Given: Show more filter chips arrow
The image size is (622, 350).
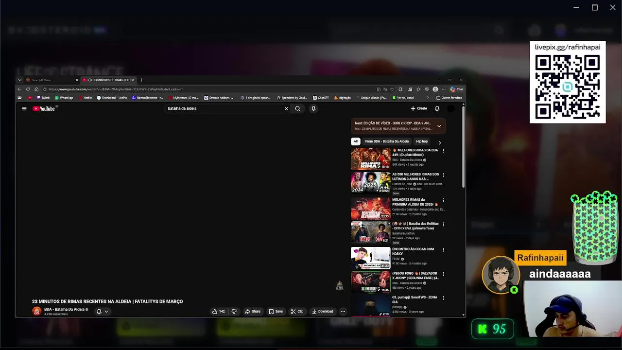Looking at the screenshot, I should 440,142.
